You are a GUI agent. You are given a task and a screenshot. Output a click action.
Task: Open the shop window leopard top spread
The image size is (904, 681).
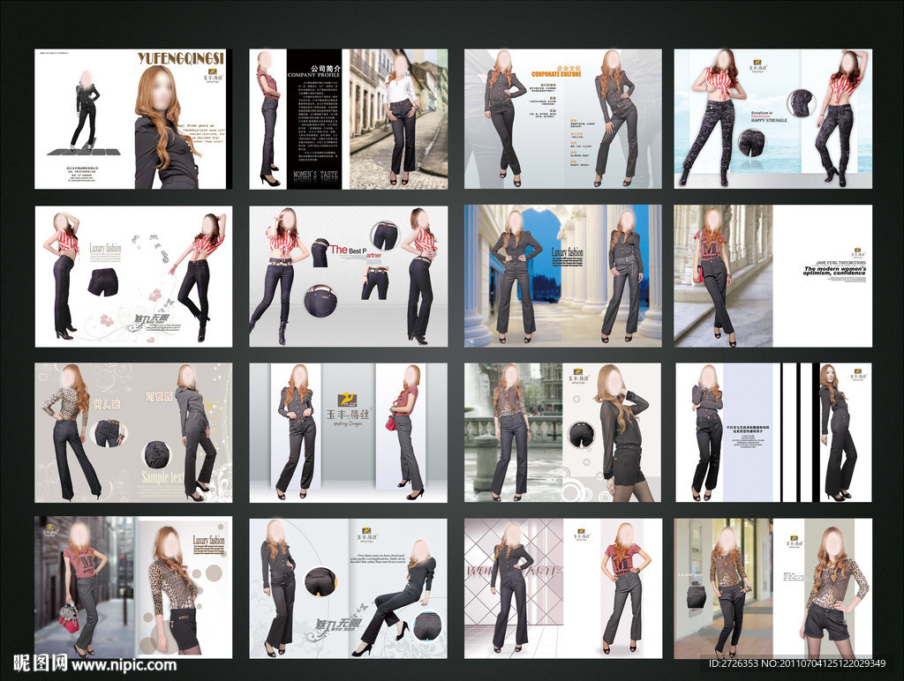pyautogui.click(x=773, y=588)
